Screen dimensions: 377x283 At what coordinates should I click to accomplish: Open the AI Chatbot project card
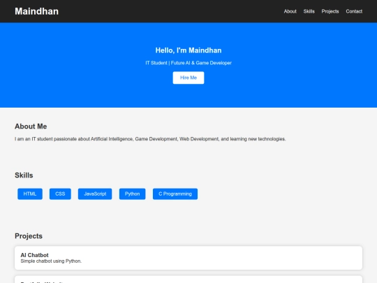point(188,258)
